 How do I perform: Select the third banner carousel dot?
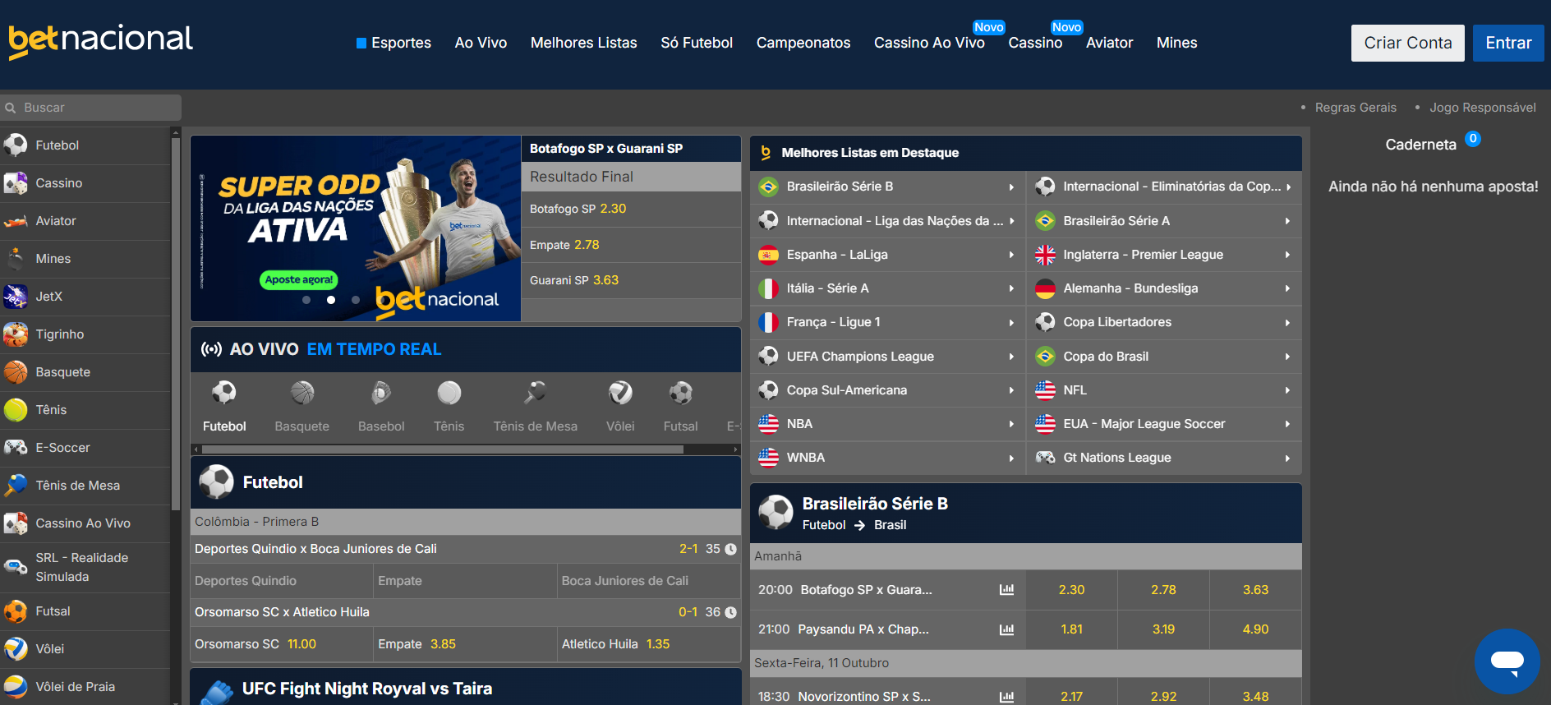(356, 300)
